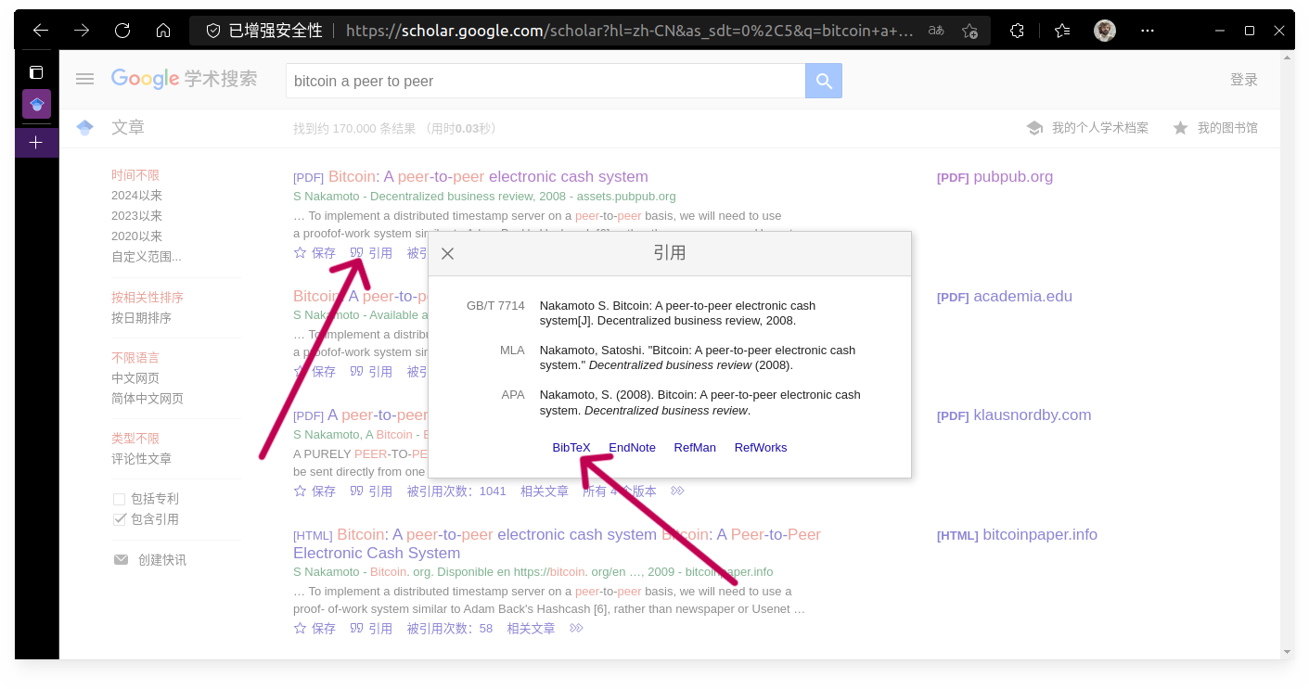Open the tab actions icon in sidebar
1309x689 pixels.
36,72
